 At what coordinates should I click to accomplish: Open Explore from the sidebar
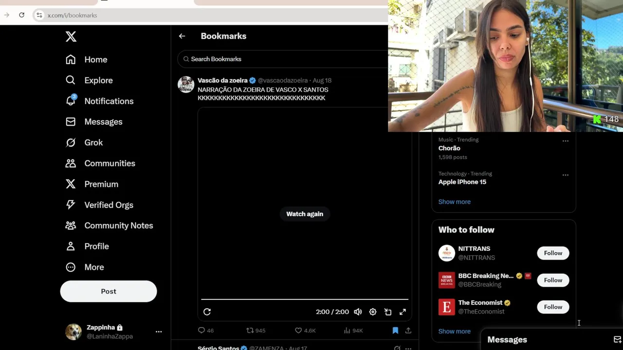pos(89,80)
